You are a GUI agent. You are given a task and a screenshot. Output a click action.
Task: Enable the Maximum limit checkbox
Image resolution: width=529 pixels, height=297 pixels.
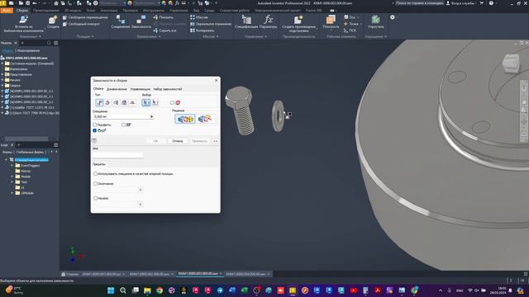coord(96,183)
